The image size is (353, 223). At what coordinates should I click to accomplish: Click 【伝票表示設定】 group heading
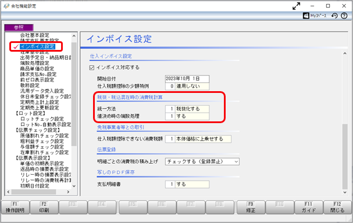pyautogui.click(x=33, y=158)
